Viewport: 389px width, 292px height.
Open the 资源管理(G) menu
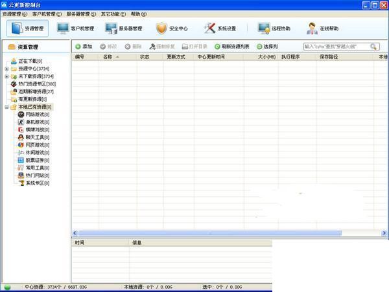(x=15, y=14)
